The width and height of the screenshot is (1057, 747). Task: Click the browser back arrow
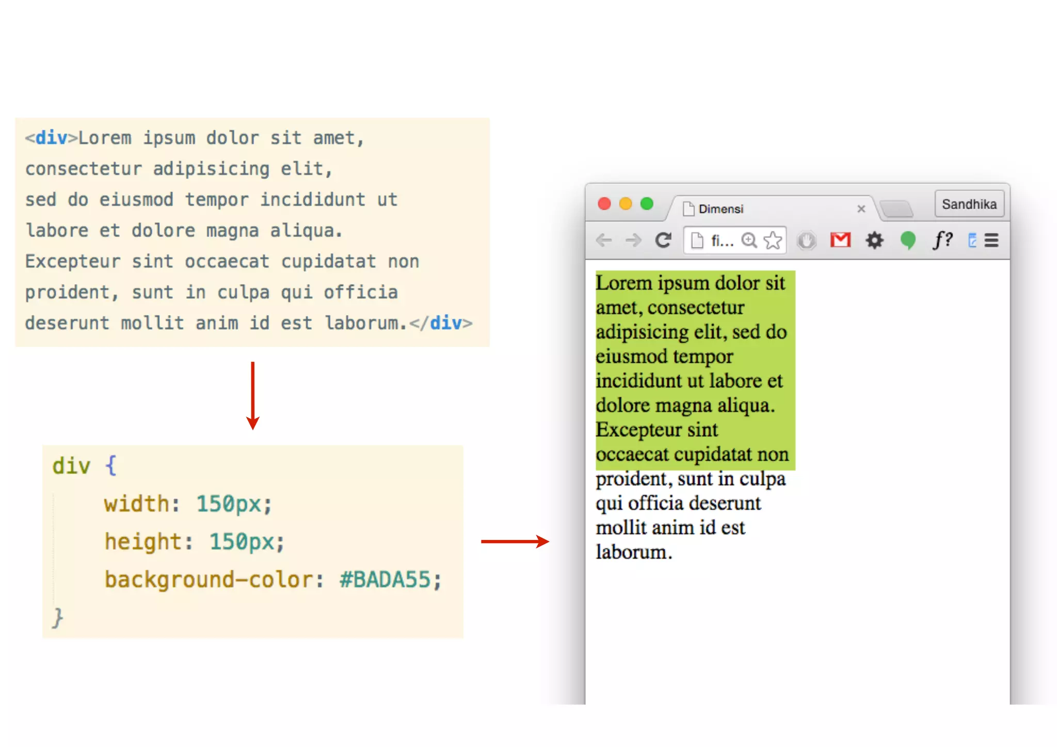603,240
